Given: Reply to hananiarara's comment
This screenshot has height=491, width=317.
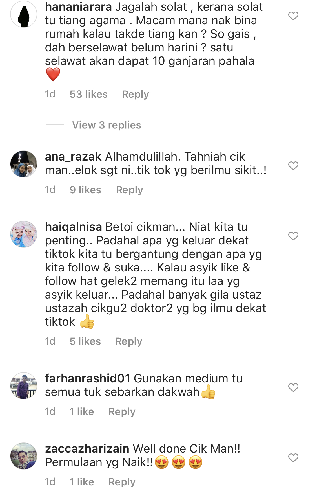Looking at the screenshot, I should coord(135,94).
